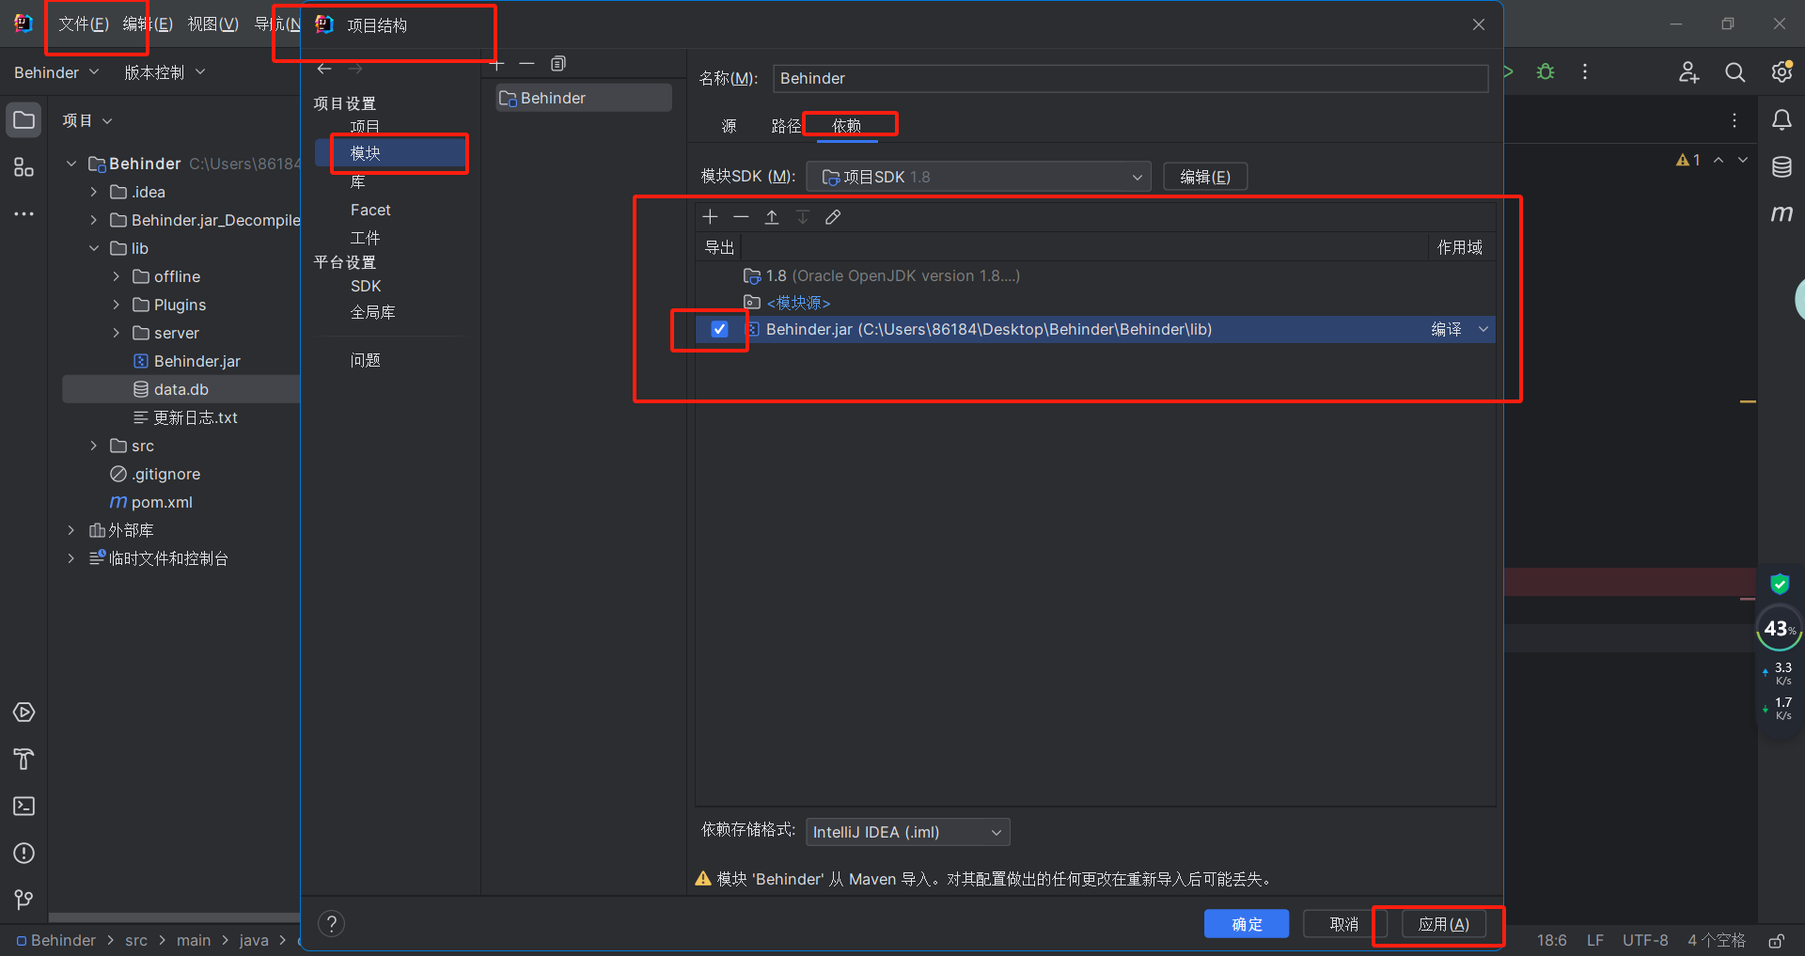Go back with left arrow in dialog
This screenshot has height=956, width=1805.
tap(324, 69)
